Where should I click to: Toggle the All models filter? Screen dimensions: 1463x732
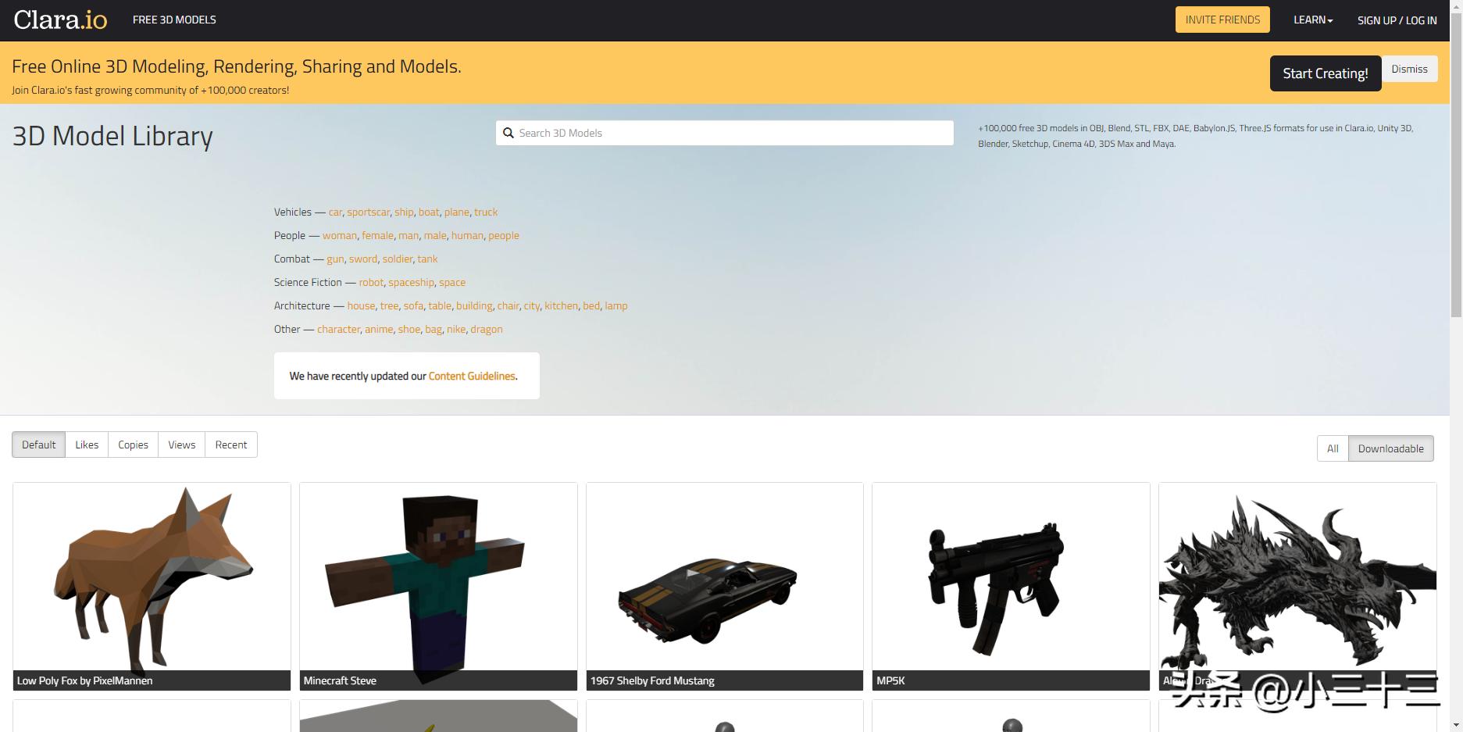[1333, 448]
